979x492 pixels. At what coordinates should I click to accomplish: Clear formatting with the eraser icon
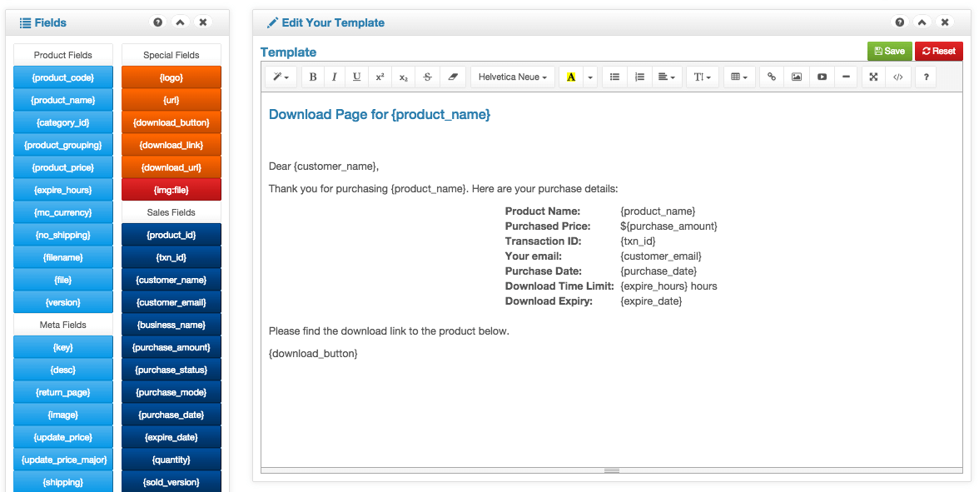tap(453, 77)
